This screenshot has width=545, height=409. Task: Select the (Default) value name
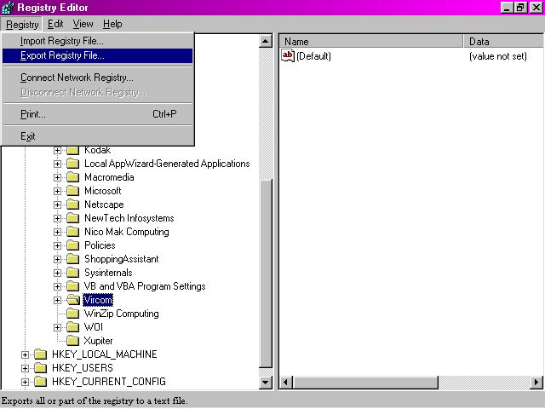click(x=313, y=56)
